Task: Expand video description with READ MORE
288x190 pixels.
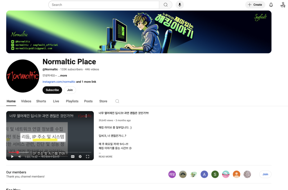Action: (106, 157)
